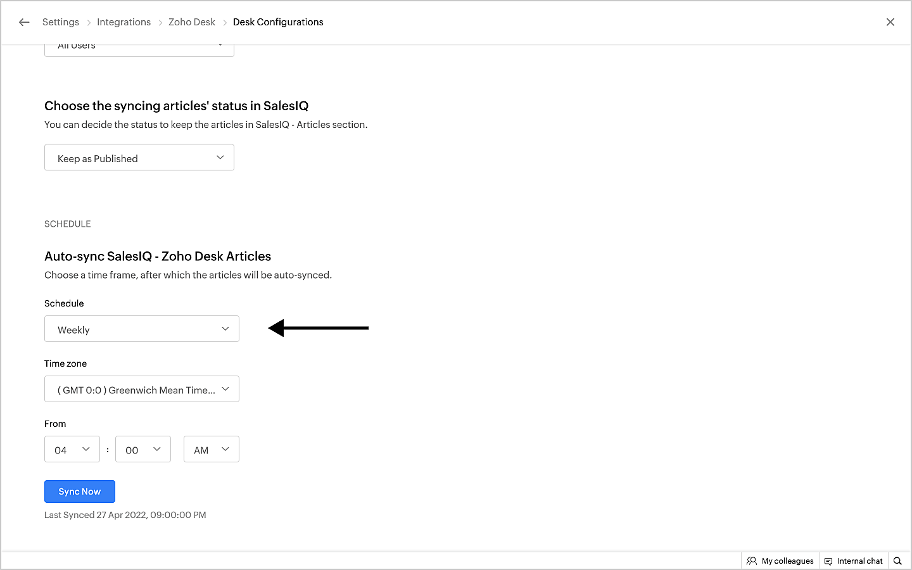
Task: Open Internal chat
Action: 854,561
